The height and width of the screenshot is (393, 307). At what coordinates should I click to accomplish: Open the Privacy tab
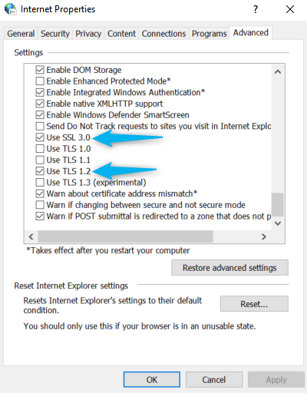pos(88,34)
